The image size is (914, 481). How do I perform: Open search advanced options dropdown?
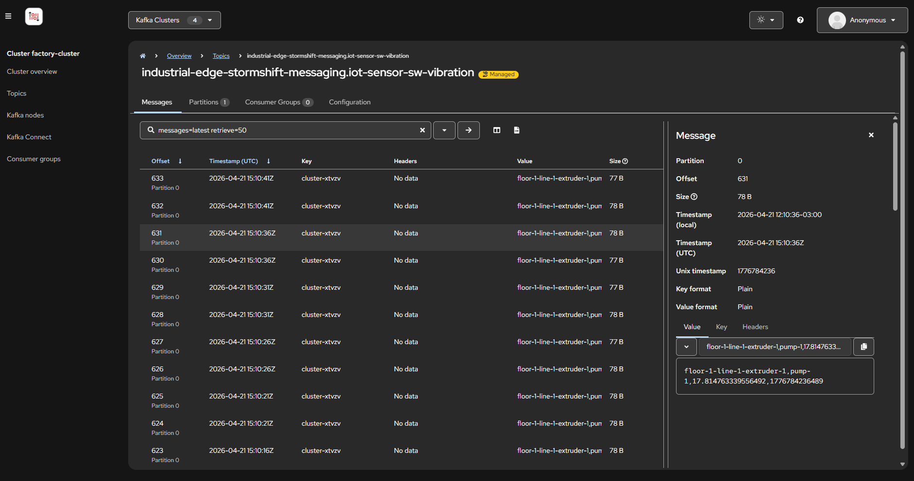tap(444, 130)
